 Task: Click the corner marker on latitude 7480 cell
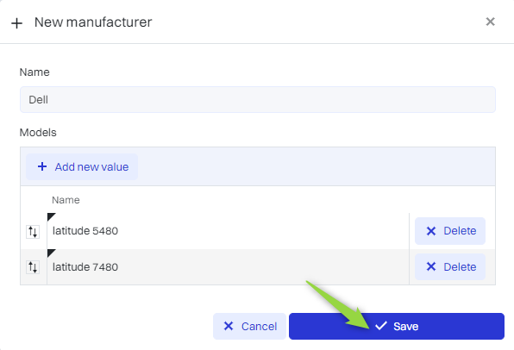click(x=51, y=253)
